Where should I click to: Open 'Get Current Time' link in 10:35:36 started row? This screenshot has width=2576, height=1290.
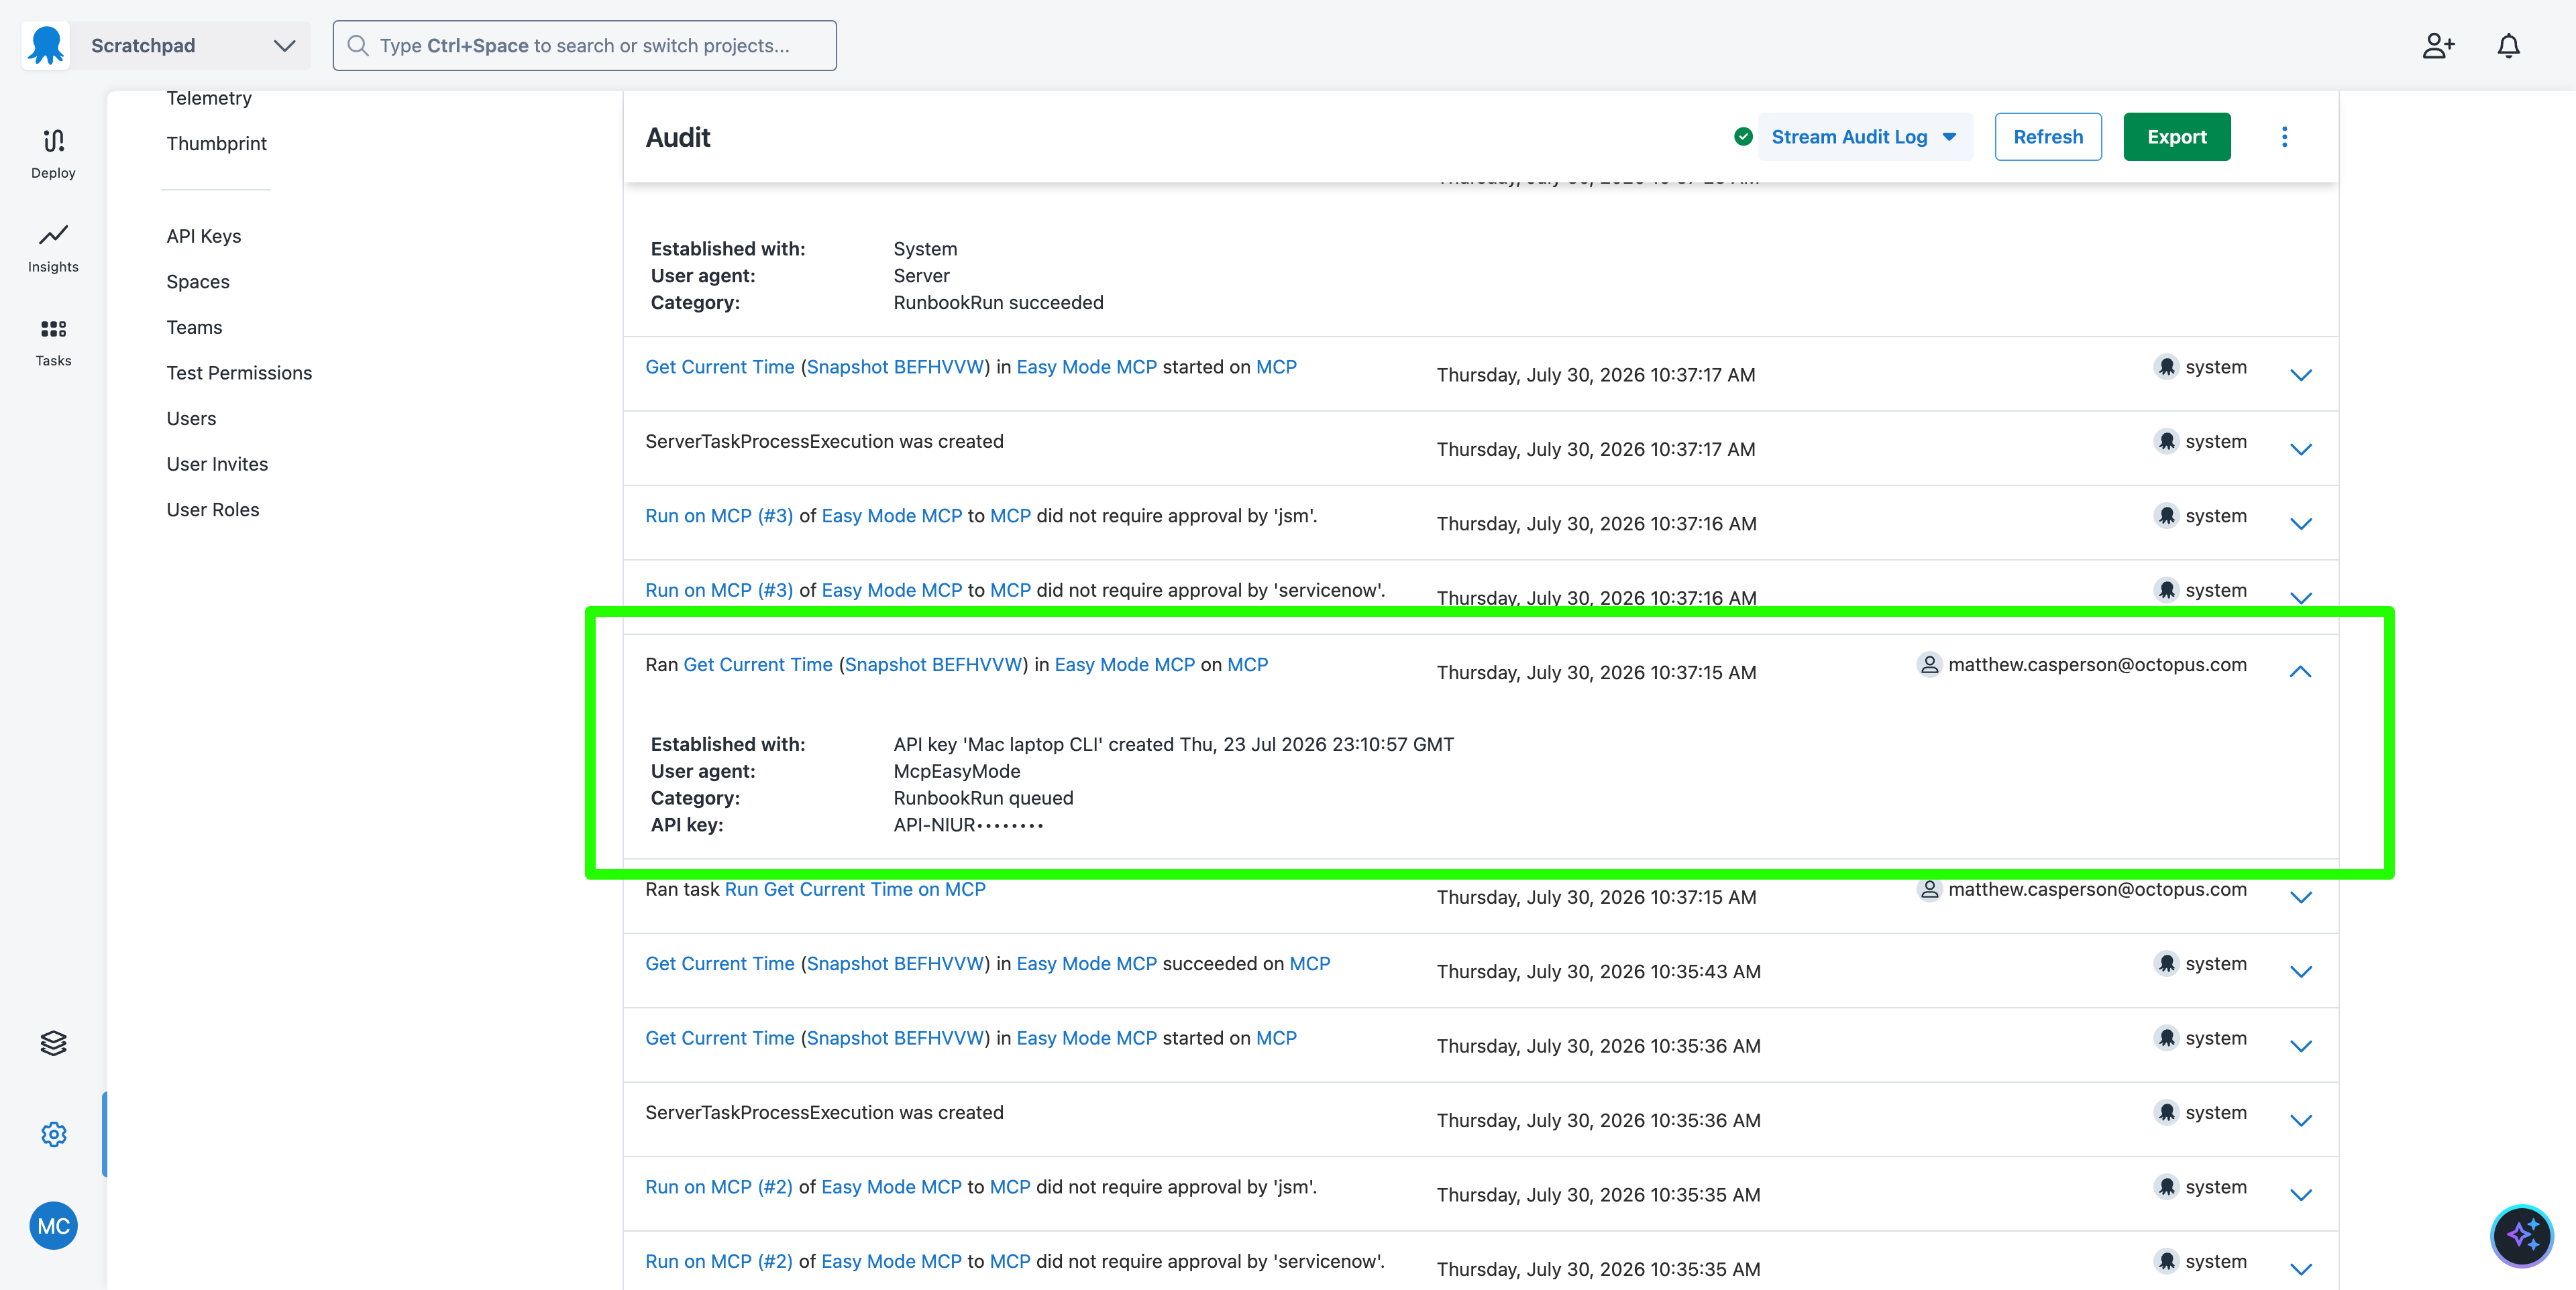[720, 1037]
